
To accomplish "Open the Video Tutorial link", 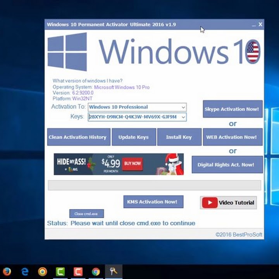I will point(228,203).
